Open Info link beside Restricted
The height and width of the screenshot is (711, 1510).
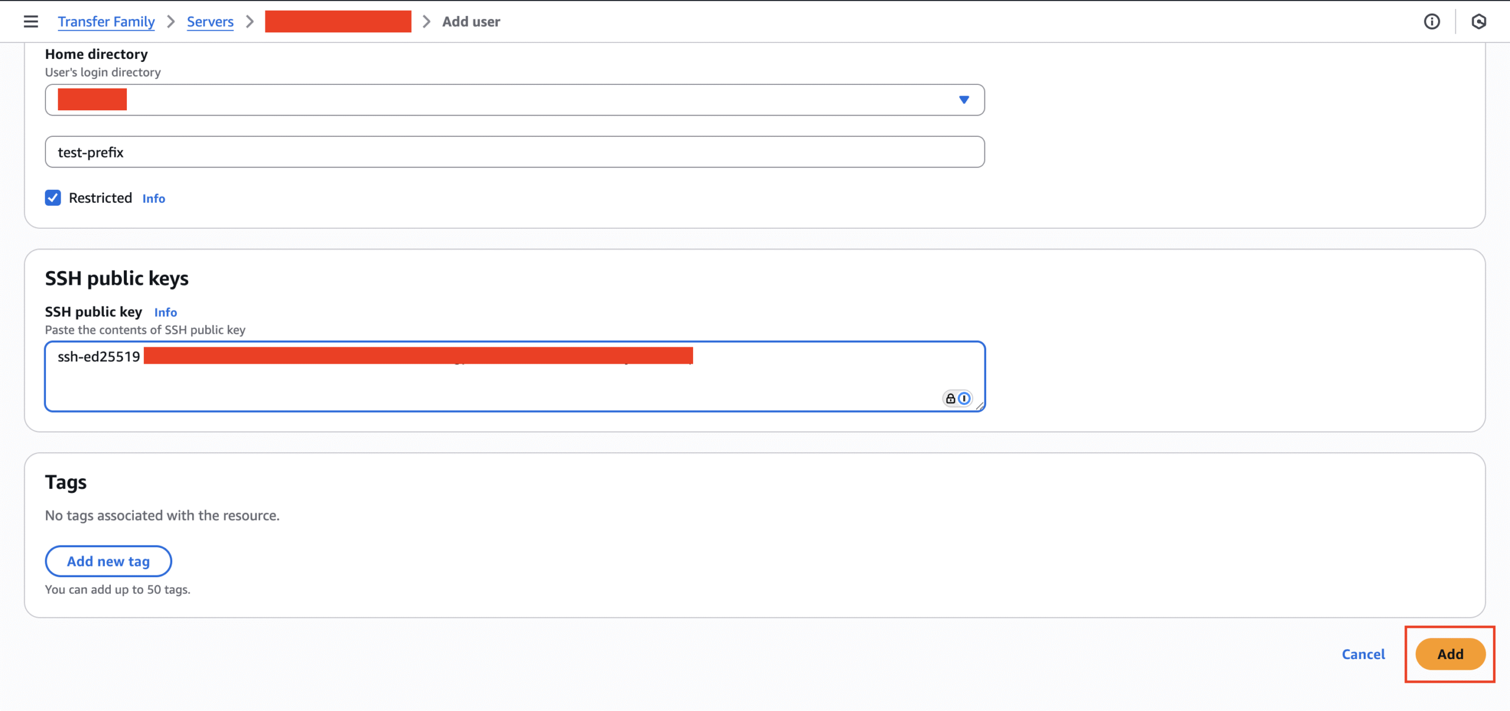153,199
